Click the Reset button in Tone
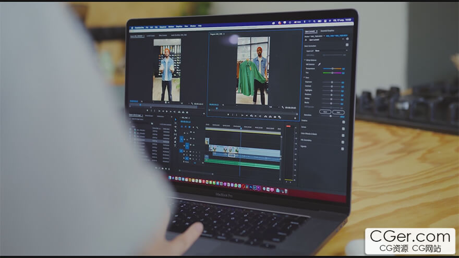The width and height of the screenshot is (459, 258). click(325, 112)
